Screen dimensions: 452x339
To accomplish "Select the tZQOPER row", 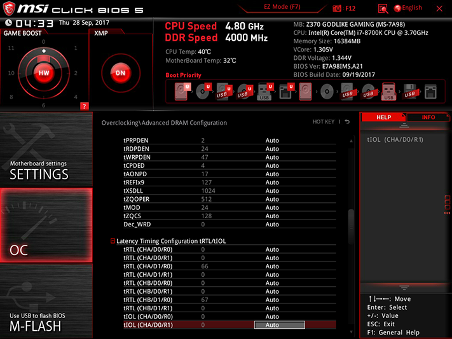I will click(x=229, y=199).
